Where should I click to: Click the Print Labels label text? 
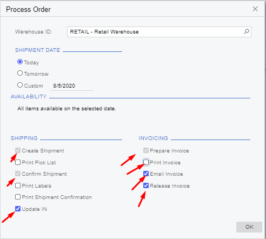pyautogui.click(x=37, y=186)
